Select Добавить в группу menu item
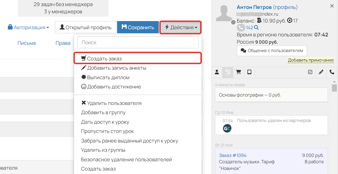 (x=103, y=112)
